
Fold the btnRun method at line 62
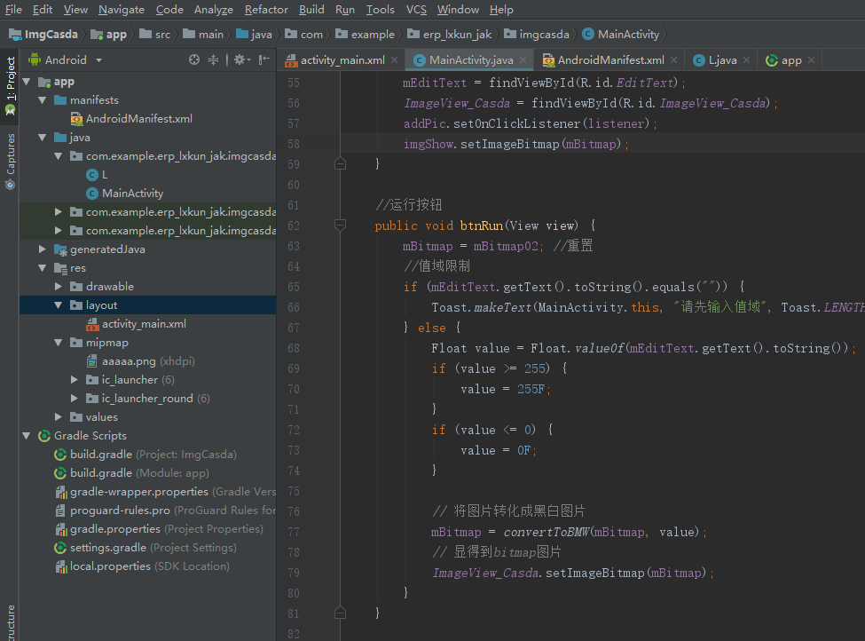point(340,226)
